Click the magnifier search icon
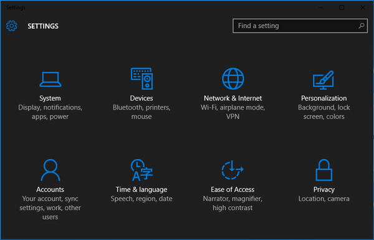Viewport: 374px width, 240px height. click(362, 26)
